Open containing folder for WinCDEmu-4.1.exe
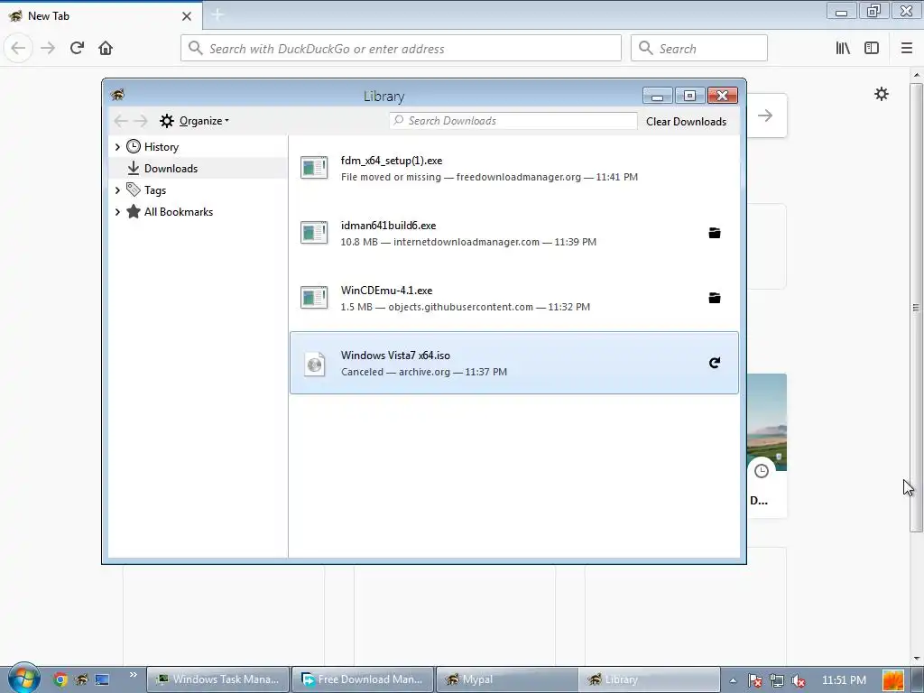Image resolution: width=924 pixels, height=693 pixels. 715,298
